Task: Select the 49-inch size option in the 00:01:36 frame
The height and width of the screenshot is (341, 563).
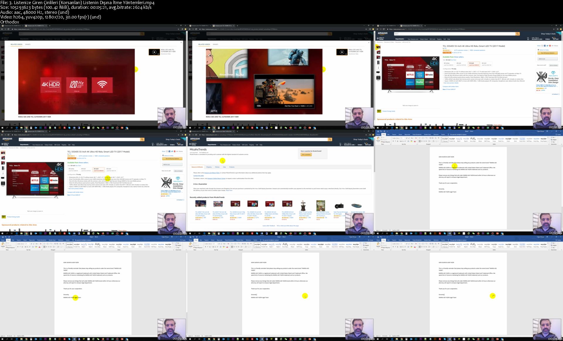Action: pos(461,64)
